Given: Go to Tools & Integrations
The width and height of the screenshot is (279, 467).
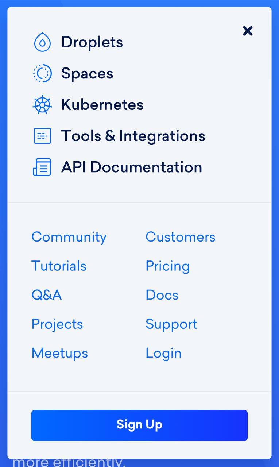Looking at the screenshot, I should click(x=133, y=136).
